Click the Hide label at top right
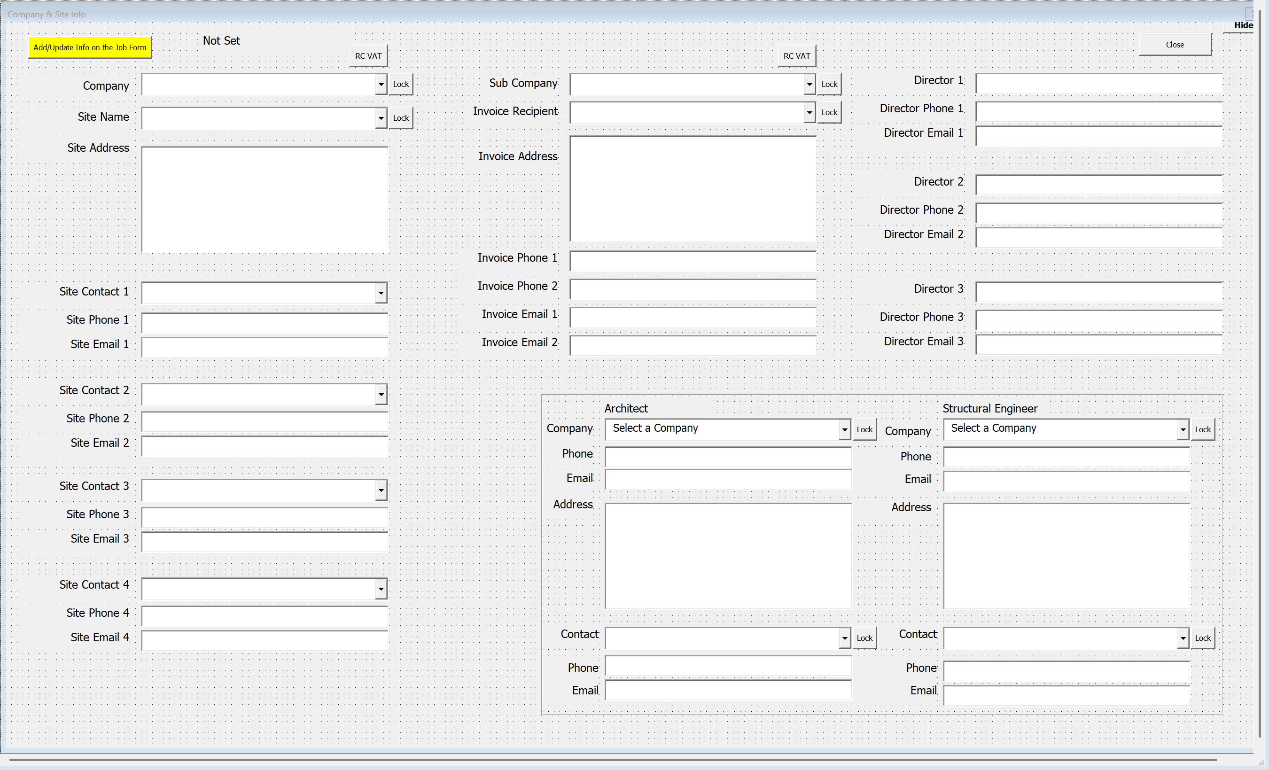Image resolution: width=1269 pixels, height=770 pixels. (x=1243, y=25)
